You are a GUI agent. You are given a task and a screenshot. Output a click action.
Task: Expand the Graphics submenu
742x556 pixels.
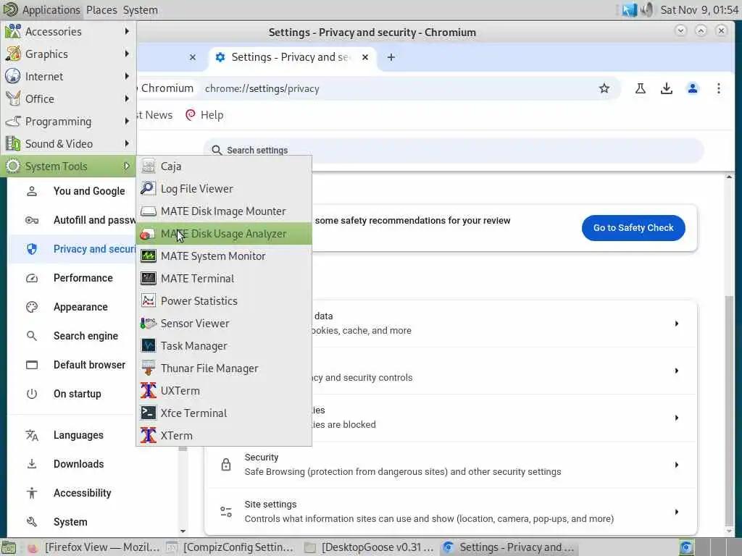click(x=68, y=54)
